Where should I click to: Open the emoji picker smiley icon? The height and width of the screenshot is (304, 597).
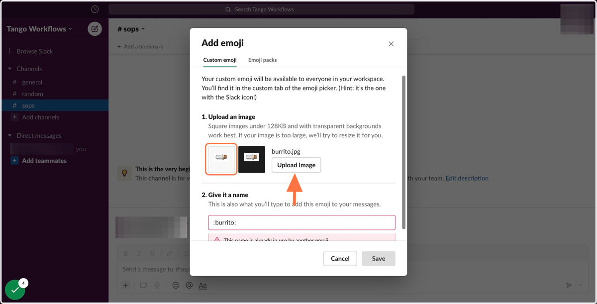[x=176, y=285]
